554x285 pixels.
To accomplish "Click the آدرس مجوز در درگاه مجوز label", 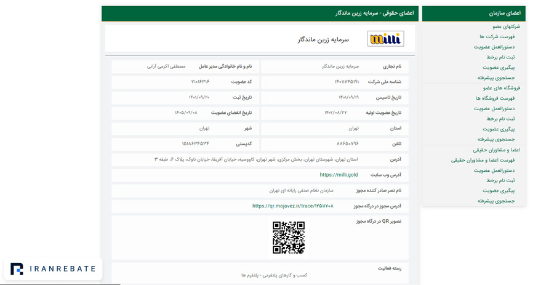I will (x=377, y=206).
